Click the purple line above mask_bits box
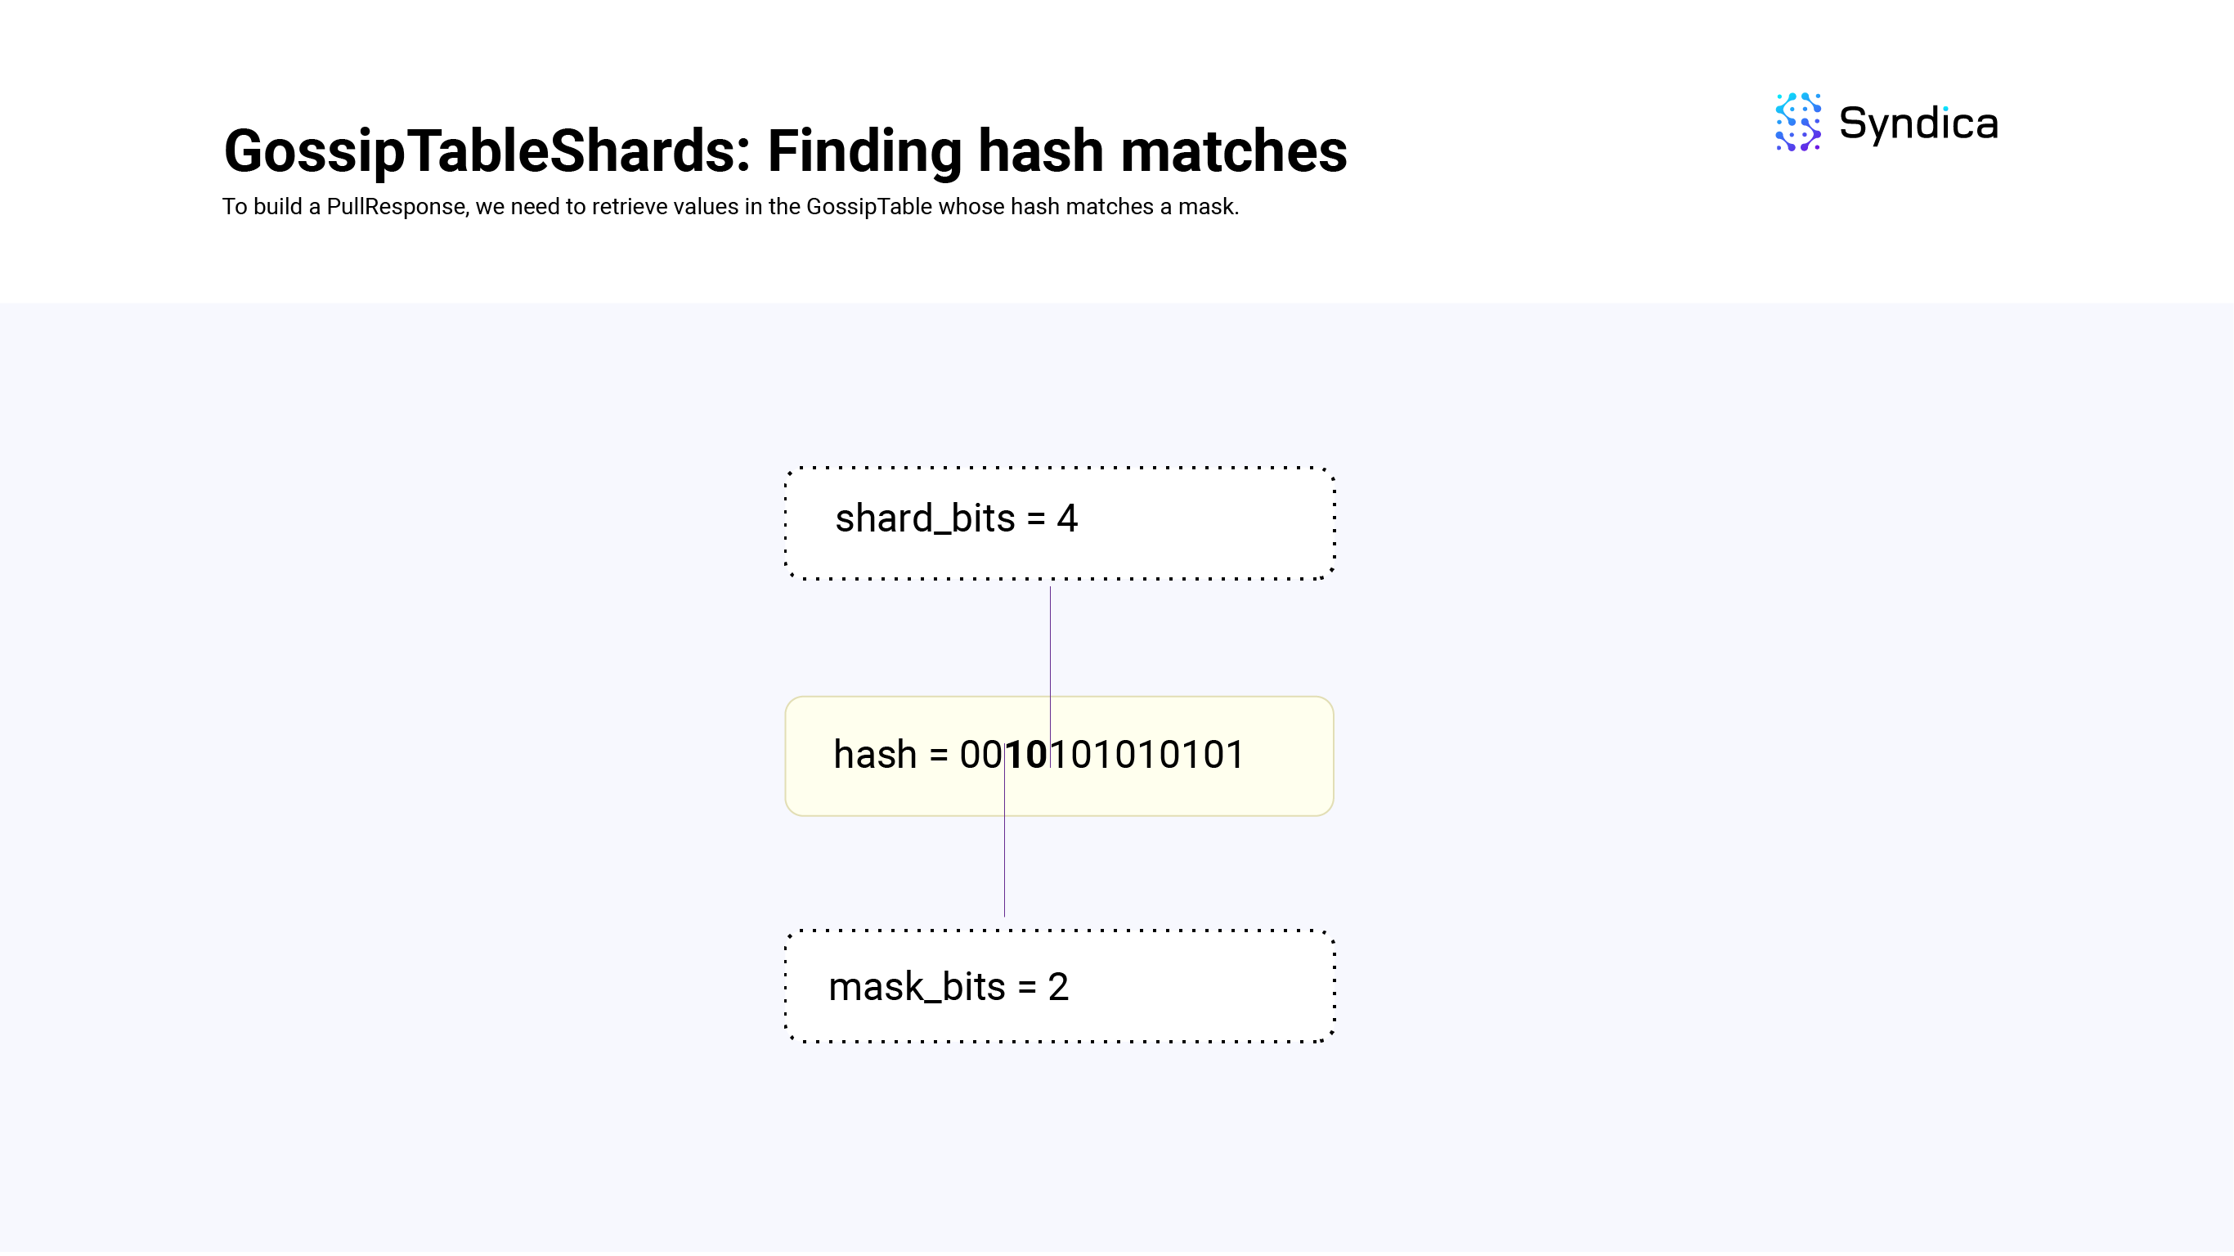This screenshot has height=1256, width=2234. [x=1004, y=832]
